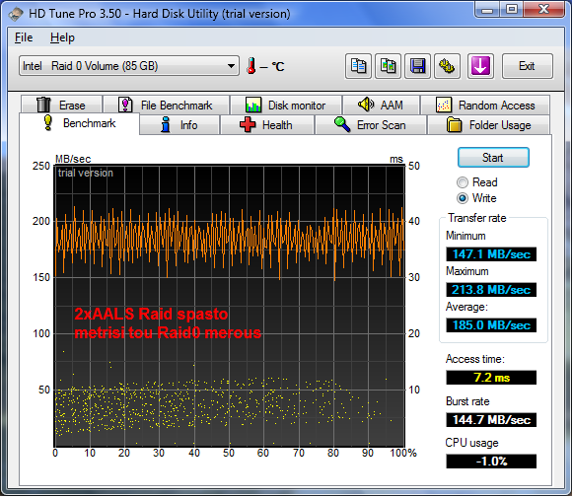Click the save screenshot floppy disk icon
The height and width of the screenshot is (498, 573).
(x=417, y=66)
